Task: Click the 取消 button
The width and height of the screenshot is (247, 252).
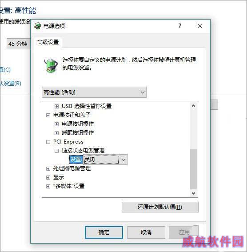Action: pos(146,232)
